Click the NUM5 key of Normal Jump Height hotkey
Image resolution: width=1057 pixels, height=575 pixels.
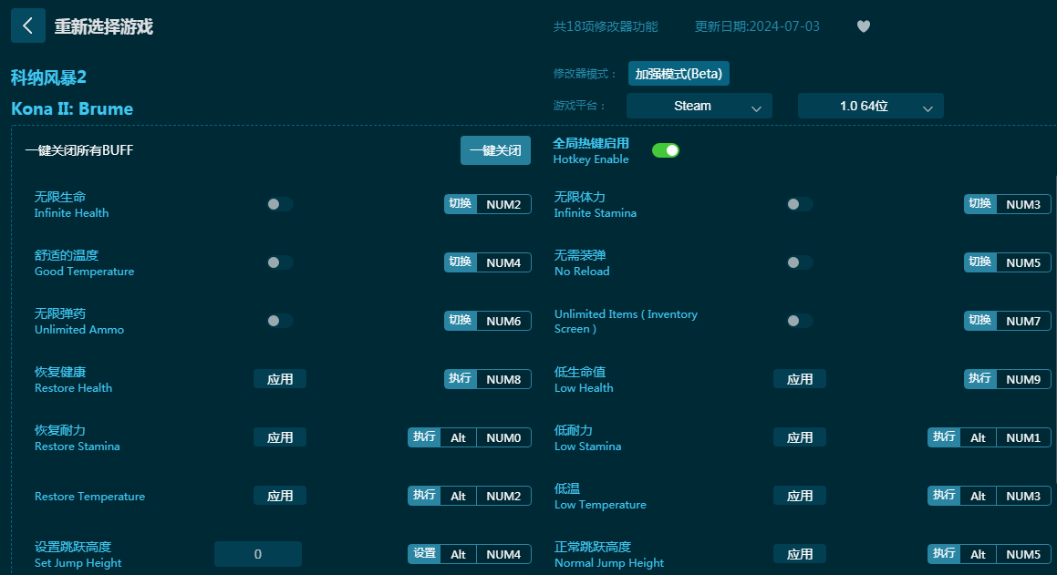point(1023,554)
